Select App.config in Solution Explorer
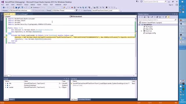 pos(149,29)
